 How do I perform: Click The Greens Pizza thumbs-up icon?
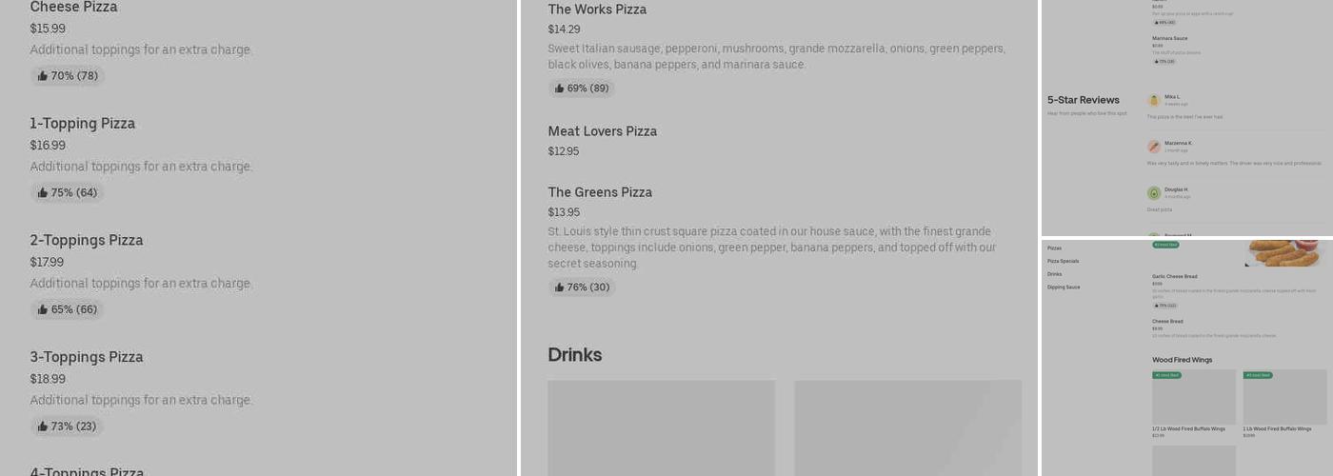560,288
